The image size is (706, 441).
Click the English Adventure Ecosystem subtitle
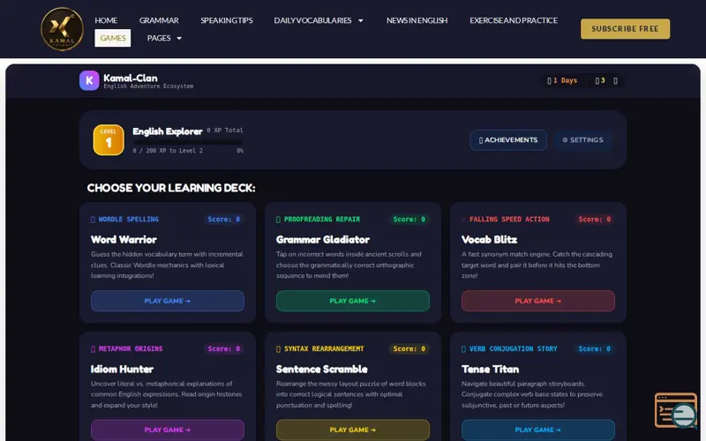[148, 86]
